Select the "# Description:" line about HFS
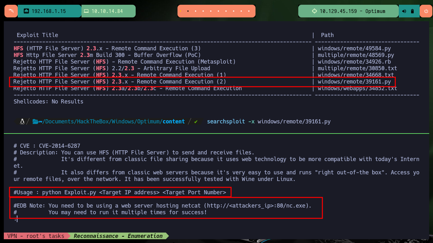Image resolution: width=433 pixels, height=243 pixels. pos(134,153)
